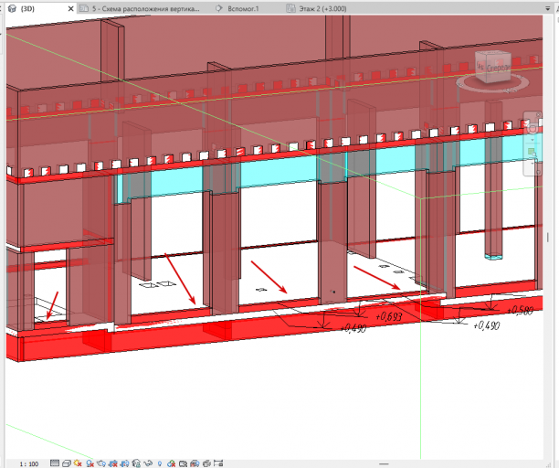The height and width of the screenshot is (468, 559).
Task: Expand the view tabs list dropdown
Action: [548, 8]
